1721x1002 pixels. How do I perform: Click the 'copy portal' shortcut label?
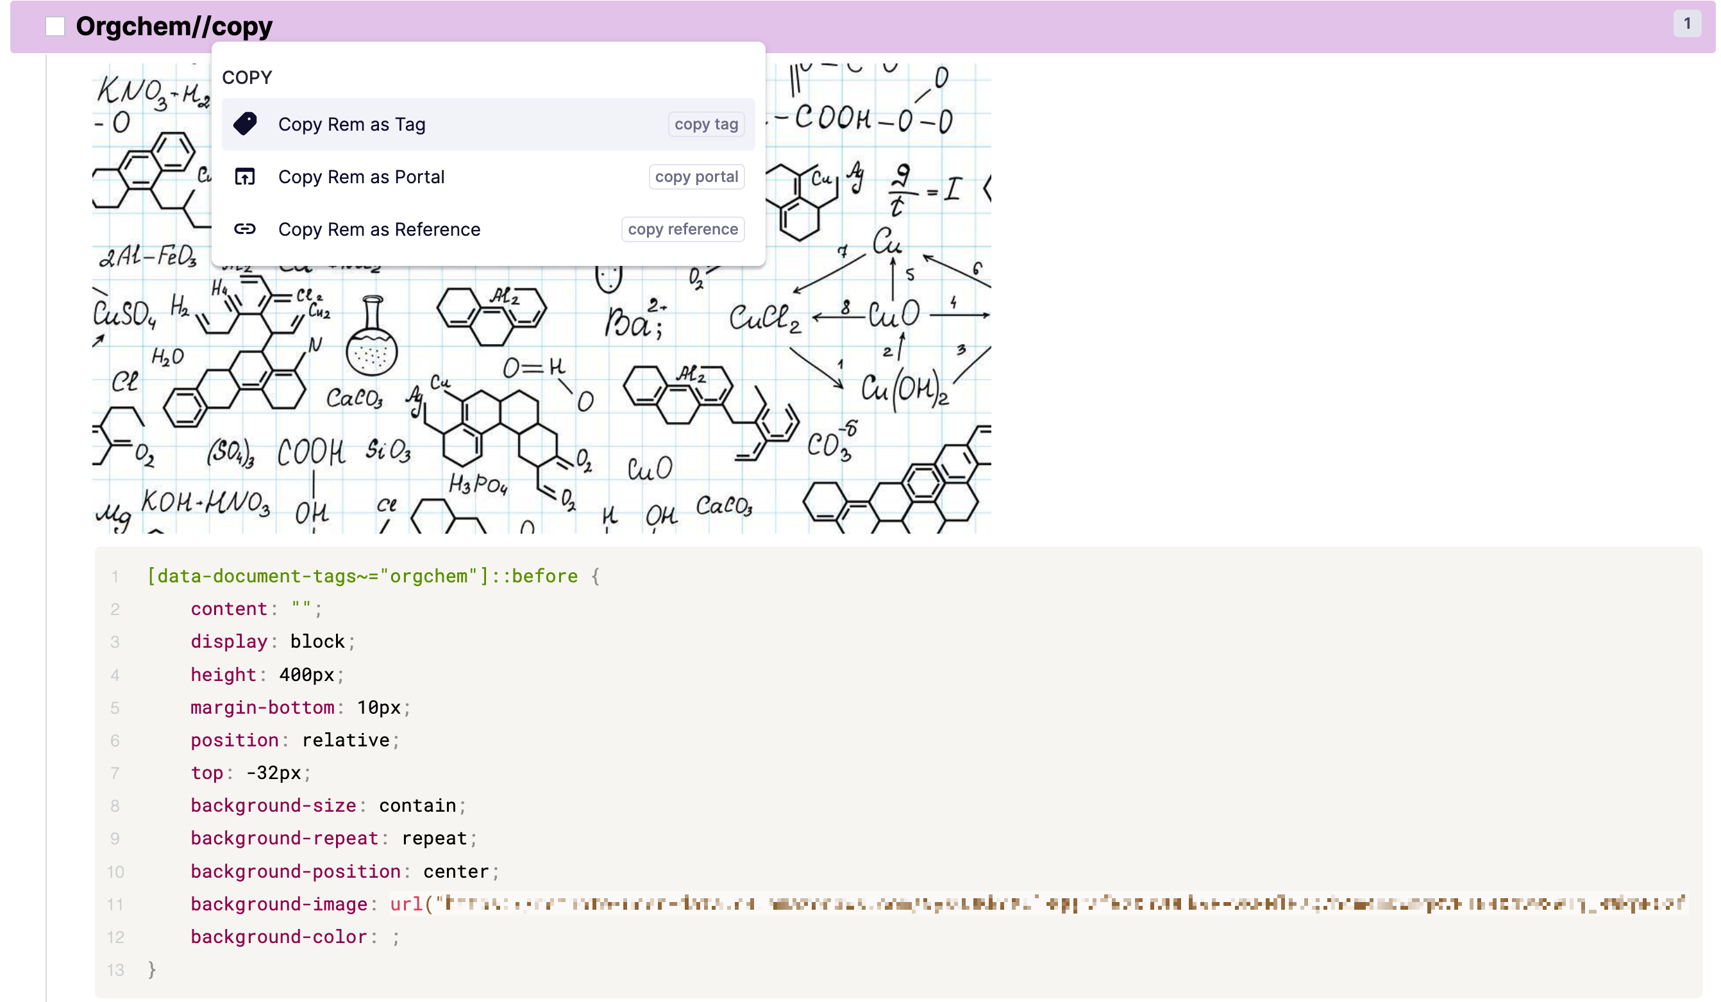[696, 177]
